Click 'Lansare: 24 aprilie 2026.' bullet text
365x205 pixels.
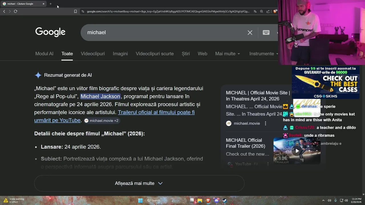tap(71, 147)
